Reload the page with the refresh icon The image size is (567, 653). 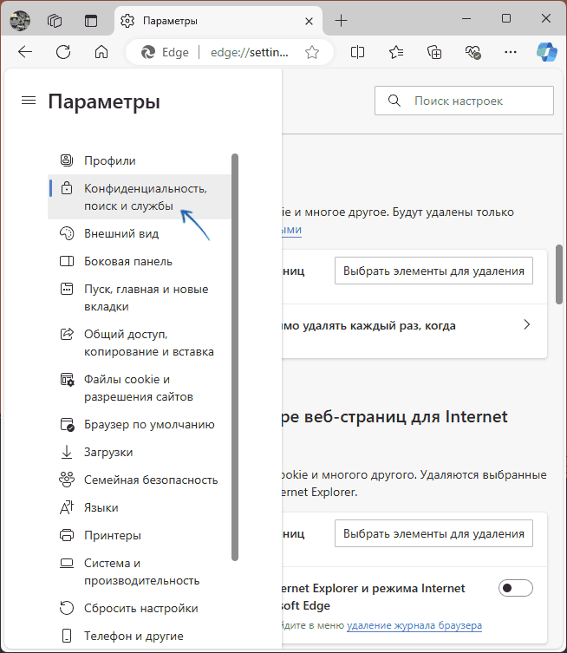pos(63,52)
